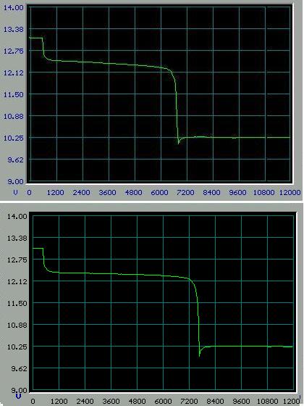This screenshot has height=406, width=304.
Task: Click the 9.62 y-axis label on lower graph
Action: (19, 368)
